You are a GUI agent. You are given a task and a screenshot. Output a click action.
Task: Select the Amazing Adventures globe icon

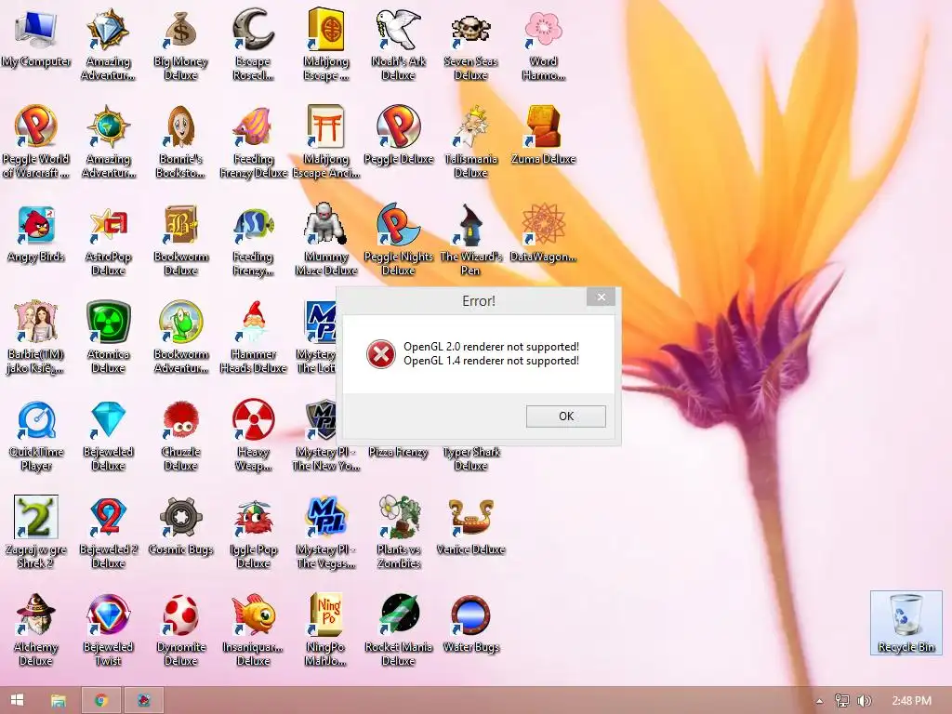click(x=108, y=126)
